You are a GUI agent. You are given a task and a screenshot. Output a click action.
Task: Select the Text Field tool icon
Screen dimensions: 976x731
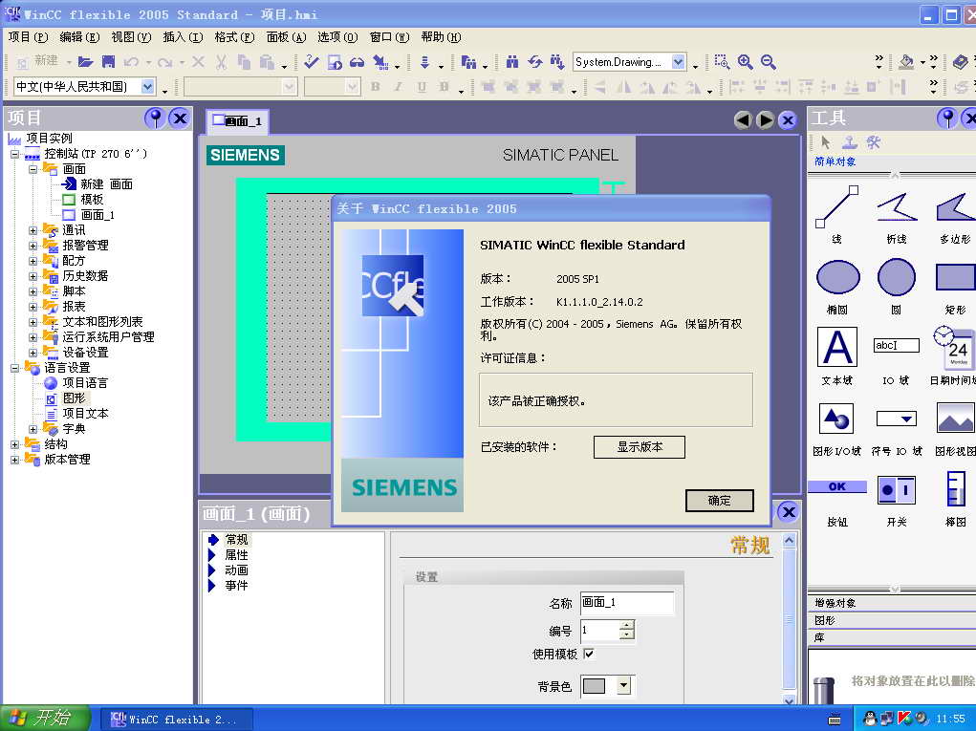coord(837,348)
